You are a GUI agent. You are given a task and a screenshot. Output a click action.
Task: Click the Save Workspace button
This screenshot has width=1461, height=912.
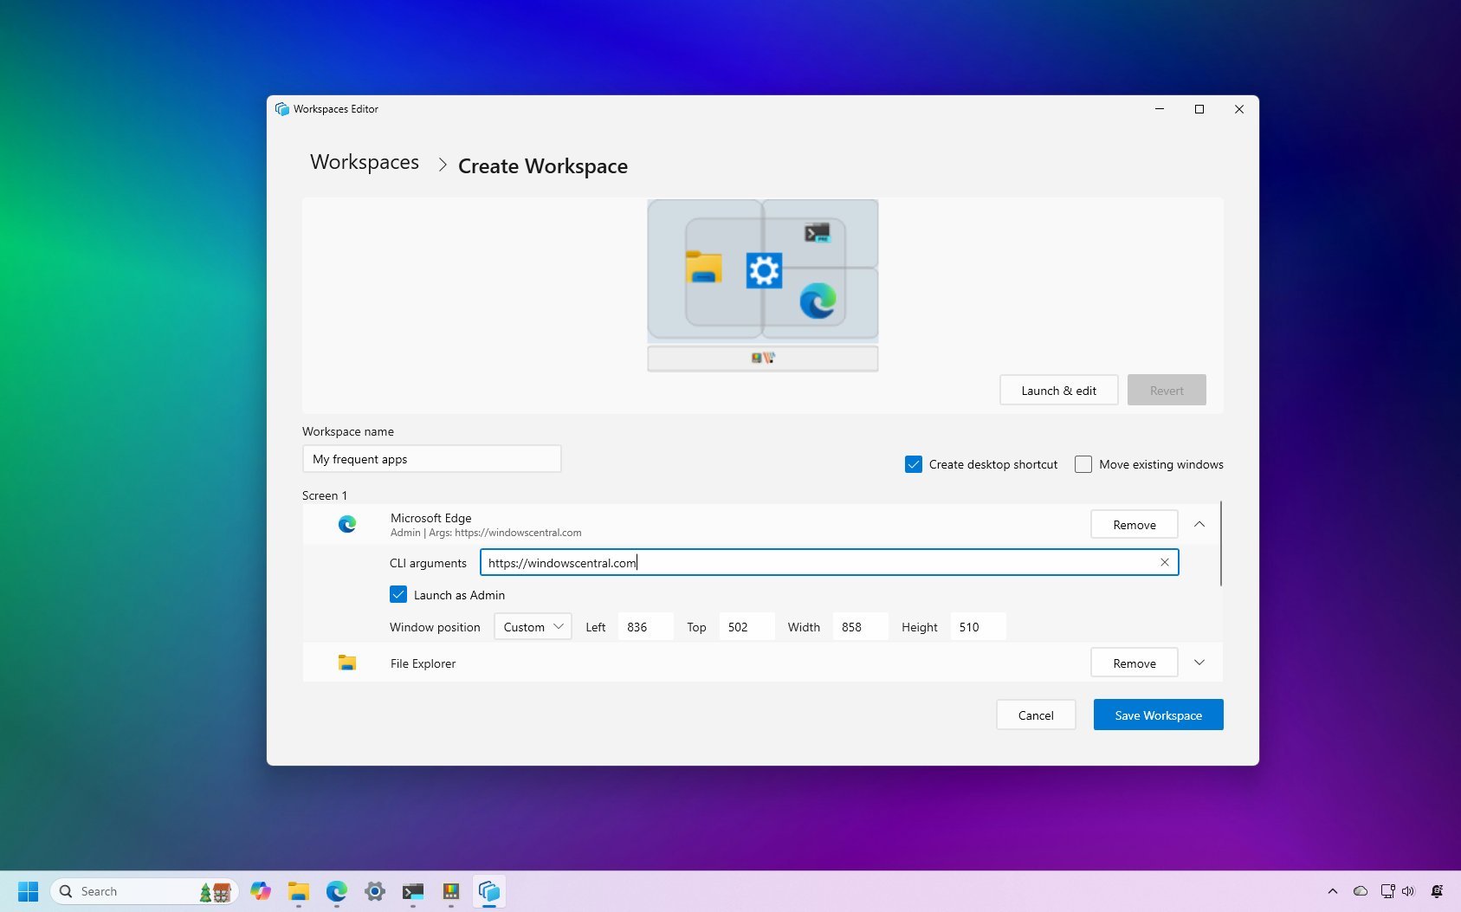(x=1158, y=715)
